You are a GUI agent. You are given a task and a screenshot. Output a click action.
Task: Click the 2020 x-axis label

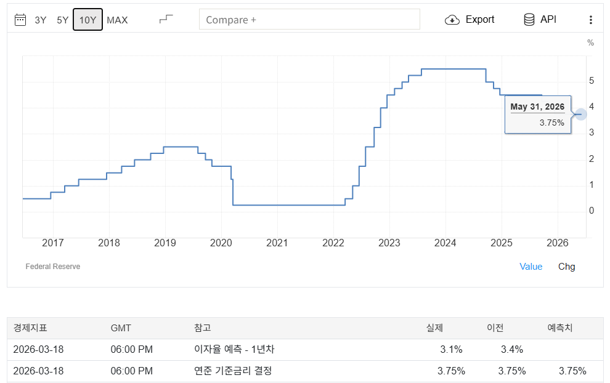tap(221, 243)
